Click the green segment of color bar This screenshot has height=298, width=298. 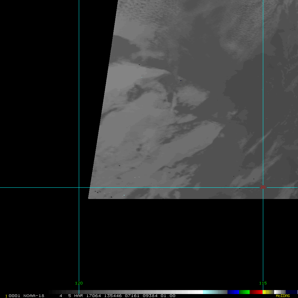244,292
